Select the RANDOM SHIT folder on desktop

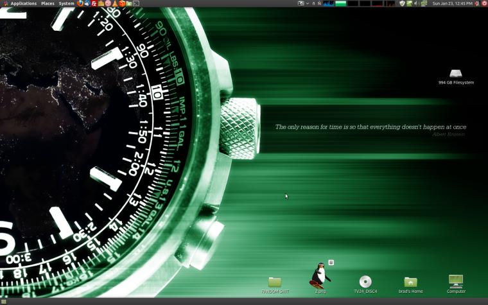click(275, 284)
